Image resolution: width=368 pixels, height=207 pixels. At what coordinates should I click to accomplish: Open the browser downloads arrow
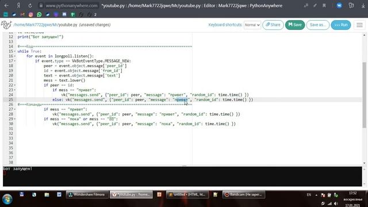click(363, 6)
